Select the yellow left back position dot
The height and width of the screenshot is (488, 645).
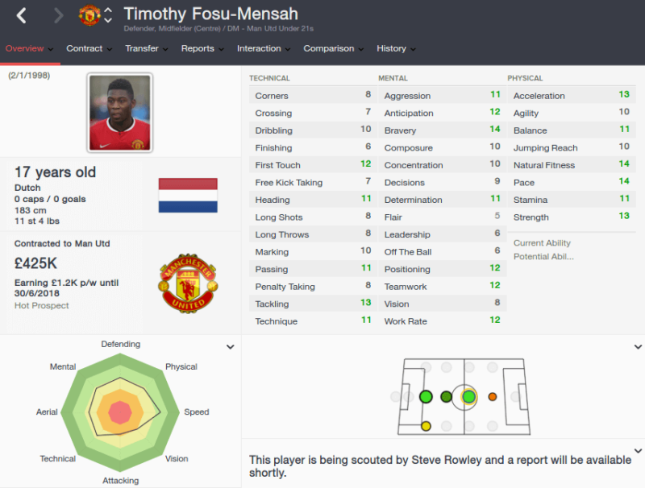pos(426,426)
